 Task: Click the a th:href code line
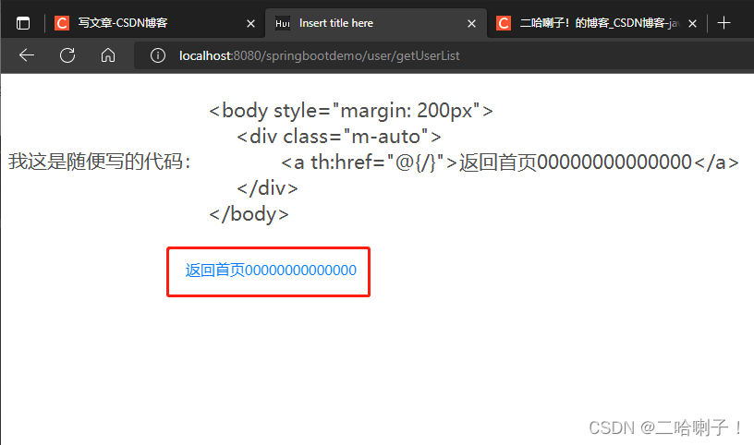tap(510, 162)
